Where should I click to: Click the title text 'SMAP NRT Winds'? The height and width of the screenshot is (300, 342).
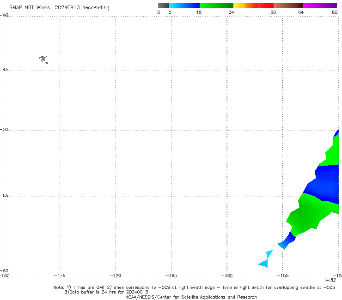[30, 7]
